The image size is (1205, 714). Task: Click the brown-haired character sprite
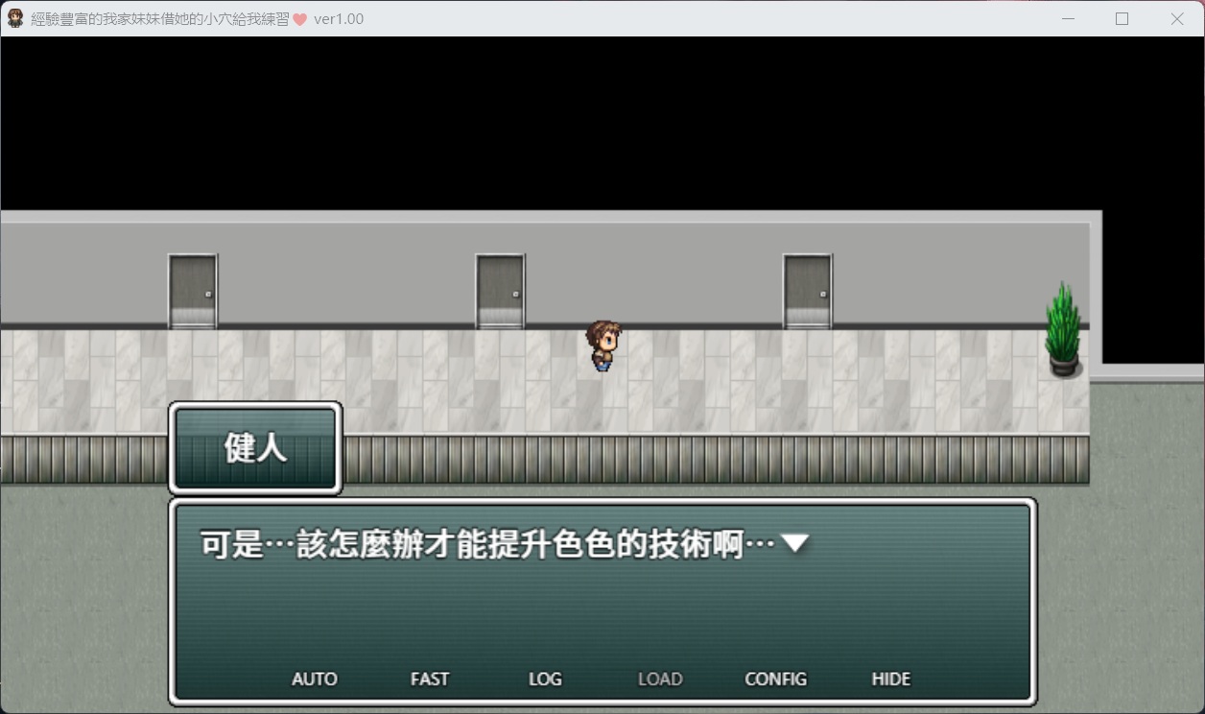click(603, 345)
